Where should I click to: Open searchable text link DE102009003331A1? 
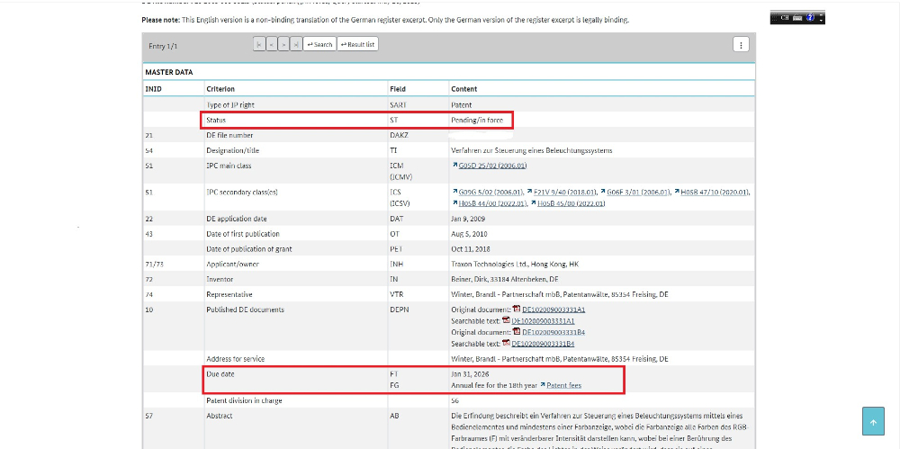coord(543,320)
